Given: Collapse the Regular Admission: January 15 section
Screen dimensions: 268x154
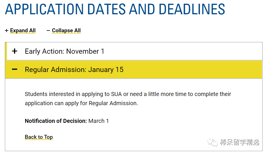Looking at the screenshot, I should click(x=134, y=69).
